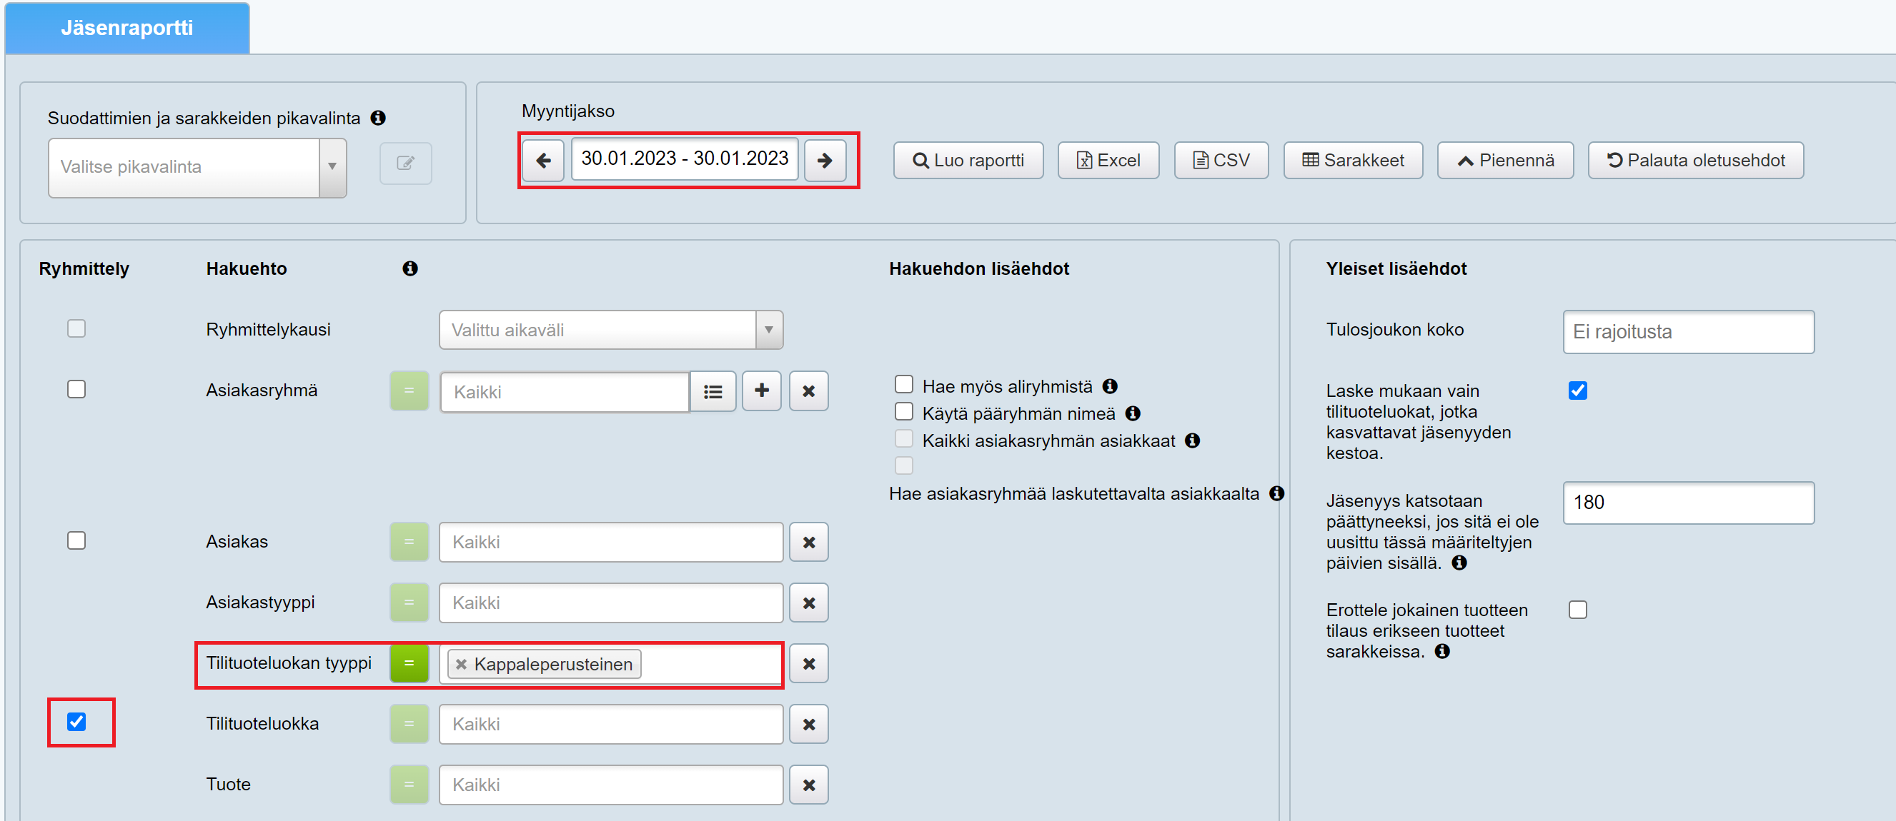Image resolution: width=1896 pixels, height=821 pixels.
Task: Clear the Asiakas filter with X
Action: 809,543
